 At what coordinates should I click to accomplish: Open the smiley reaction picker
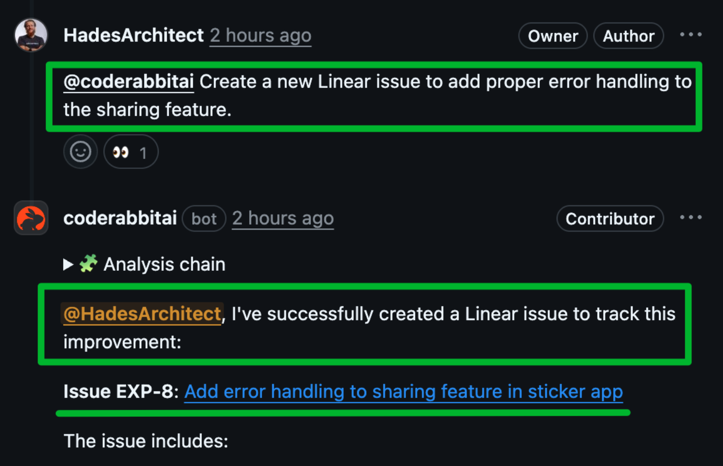point(80,152)
